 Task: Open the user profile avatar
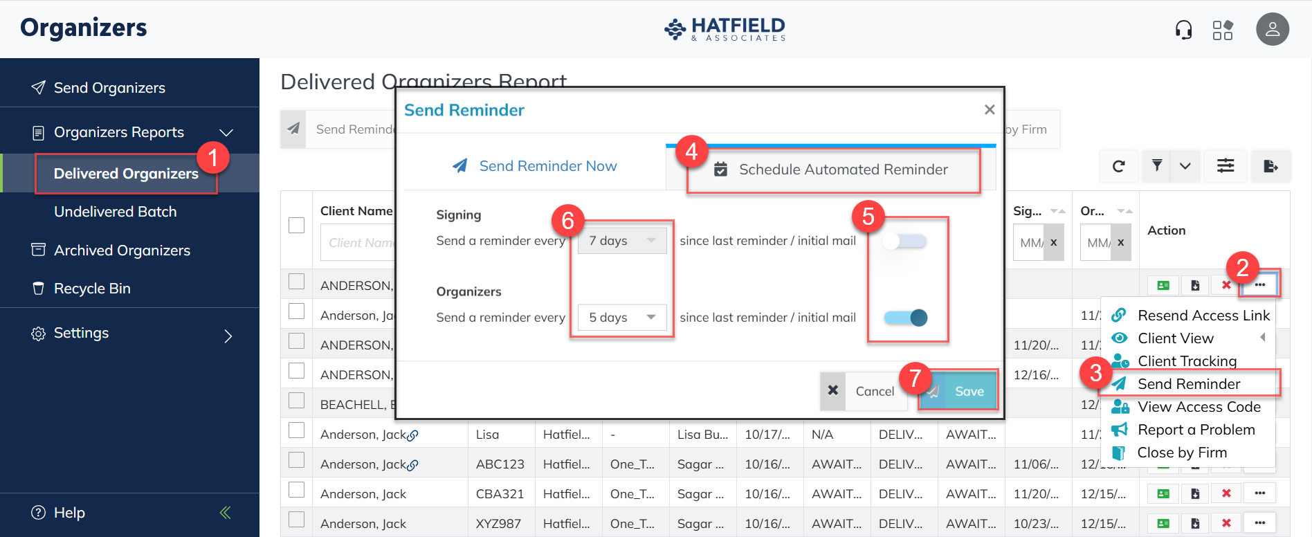(x=1273, y=29)
